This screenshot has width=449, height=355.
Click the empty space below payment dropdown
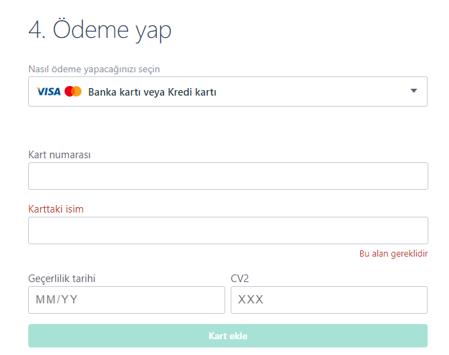227,127
